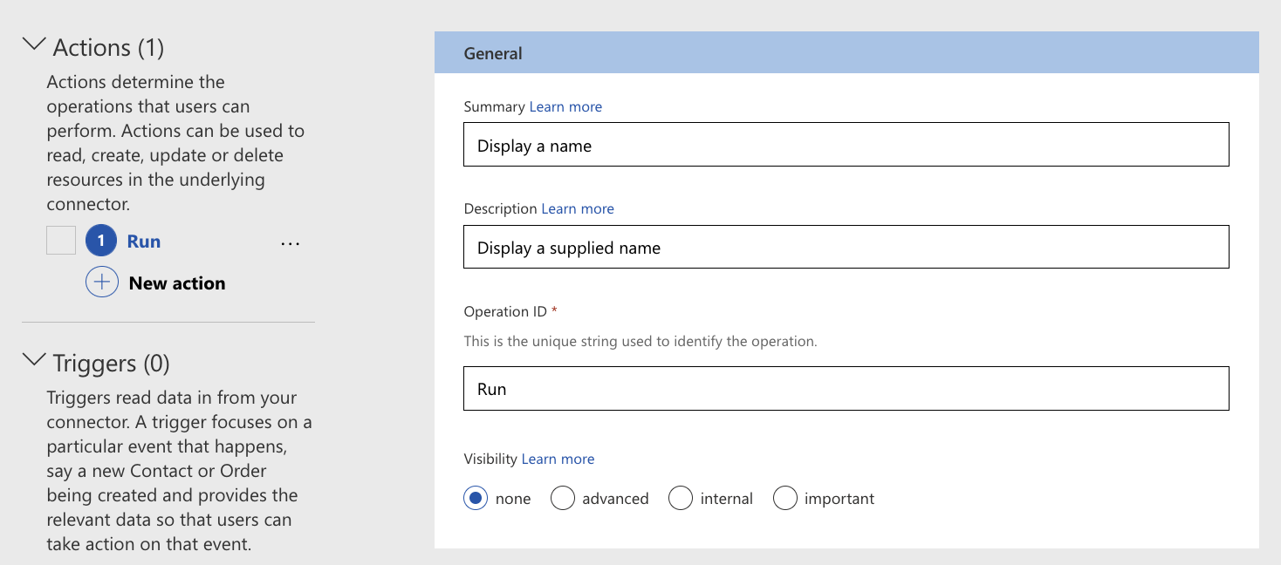This screenshot has height=565, width=1281.
Task: Focus the Description input field
Action: tap(846, 247)
